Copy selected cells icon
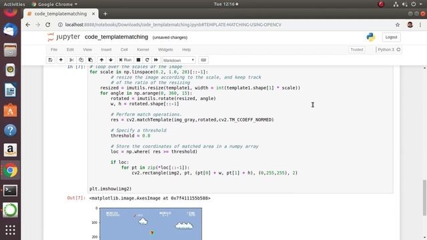Viewport: 427px width, 240px height. pos(81,60)
